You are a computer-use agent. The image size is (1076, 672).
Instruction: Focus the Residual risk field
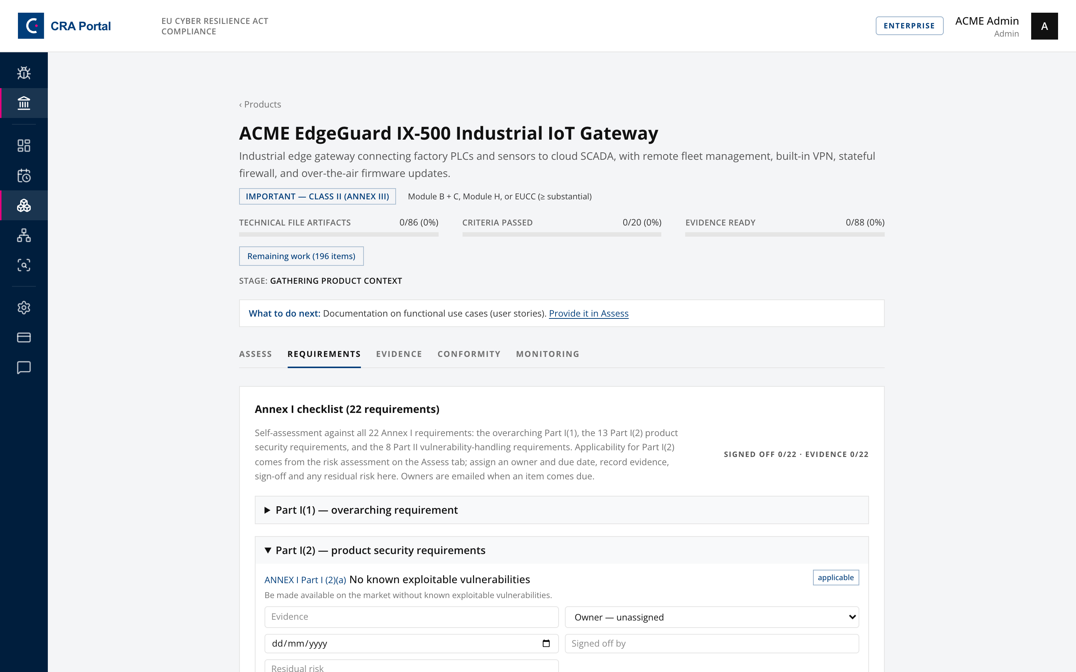coord(411,666)
